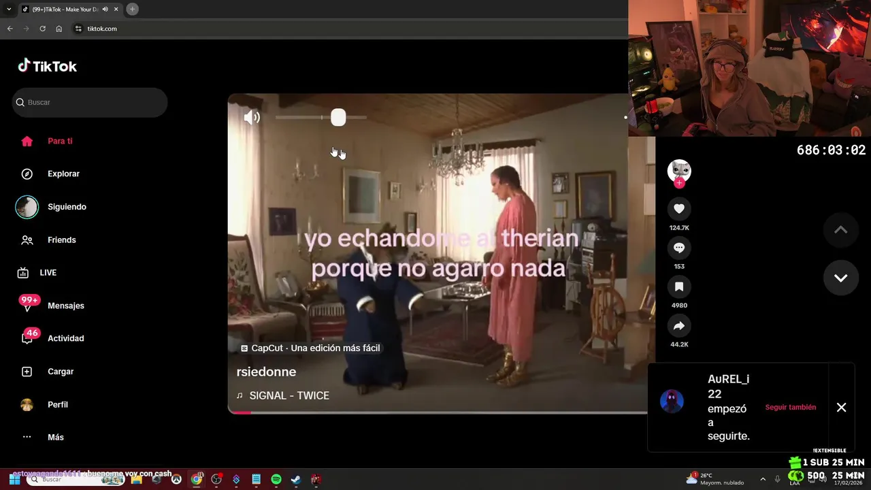Open the Chrome home page button

click(59, 29)
